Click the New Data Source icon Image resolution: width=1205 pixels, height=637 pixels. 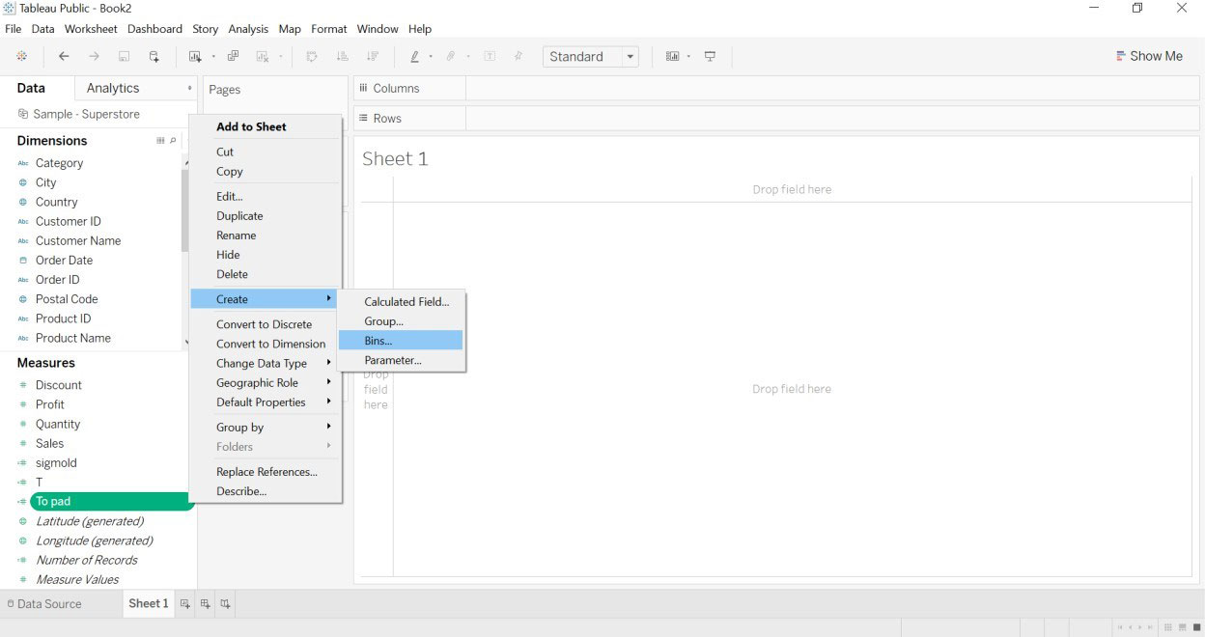(x=154, y=57)
